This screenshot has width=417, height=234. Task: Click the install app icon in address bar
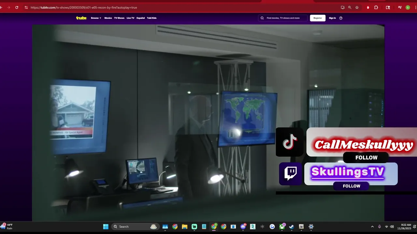[x=343, y=7]
